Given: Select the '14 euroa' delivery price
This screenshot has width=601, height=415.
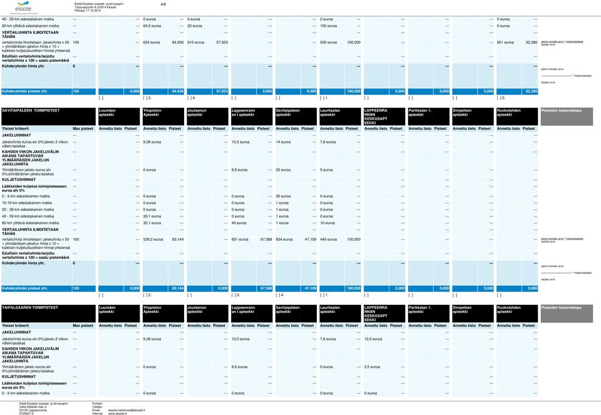Looking at the screenshot, I should (283, 142).
